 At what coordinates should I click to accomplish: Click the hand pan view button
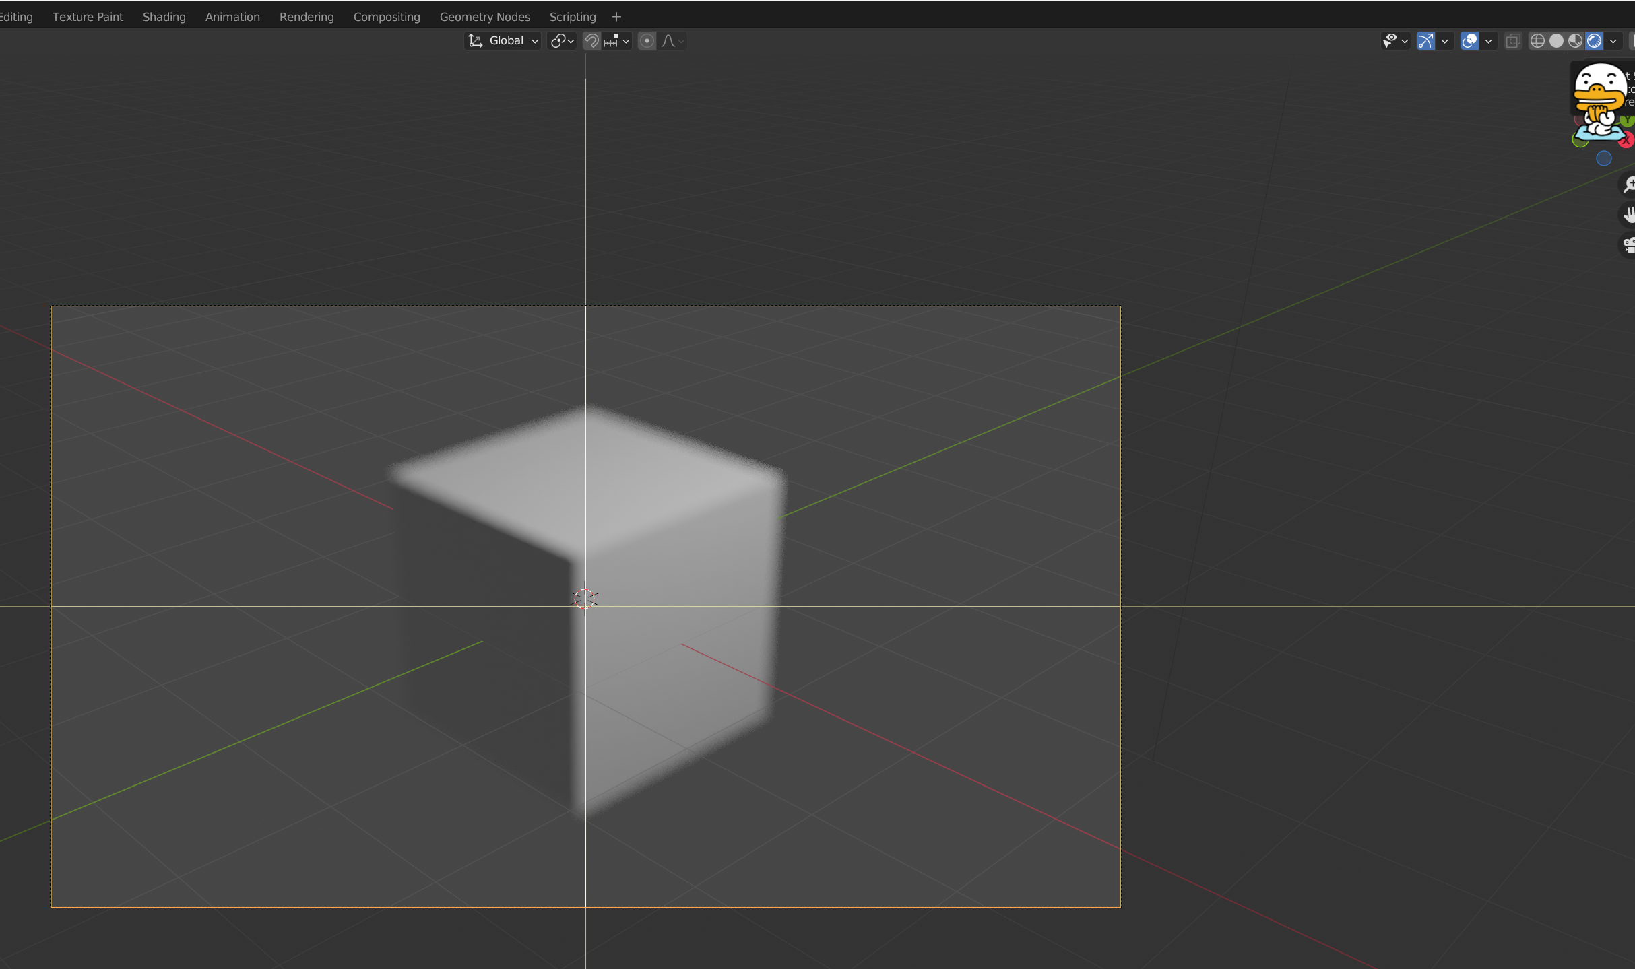[x=1628, y=215]
